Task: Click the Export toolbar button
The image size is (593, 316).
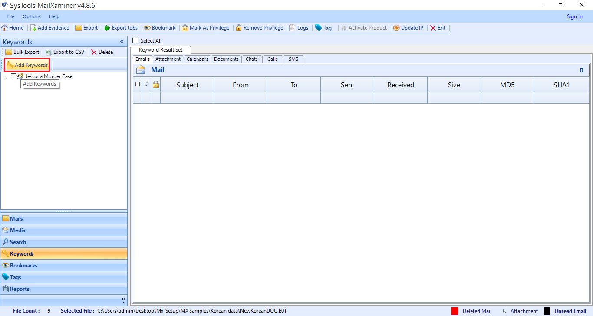Action: (86, 28)
